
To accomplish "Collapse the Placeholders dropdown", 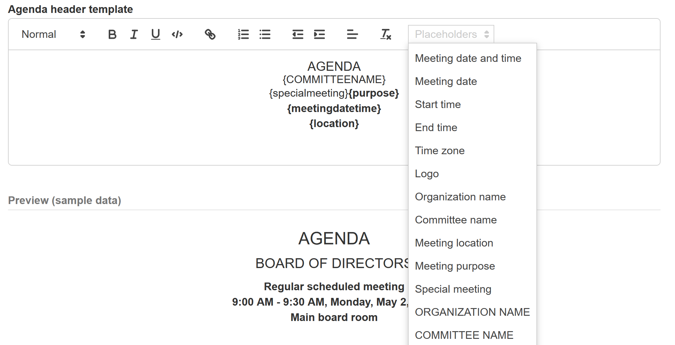I will (x=451, y=34).
